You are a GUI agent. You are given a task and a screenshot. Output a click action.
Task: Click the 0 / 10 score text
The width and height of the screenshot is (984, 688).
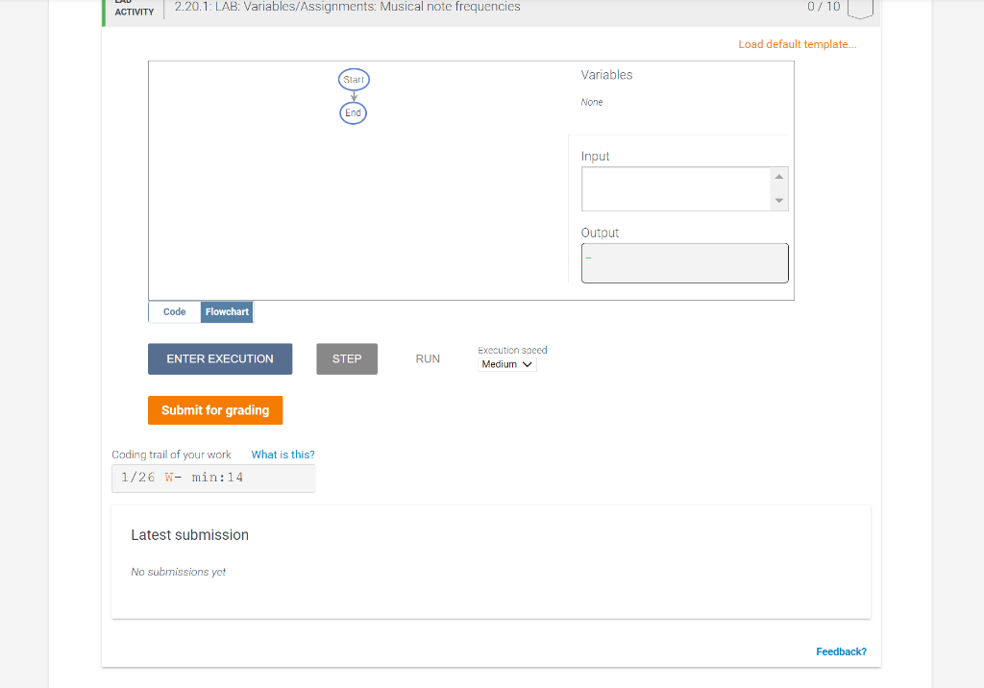pos(824,7)
